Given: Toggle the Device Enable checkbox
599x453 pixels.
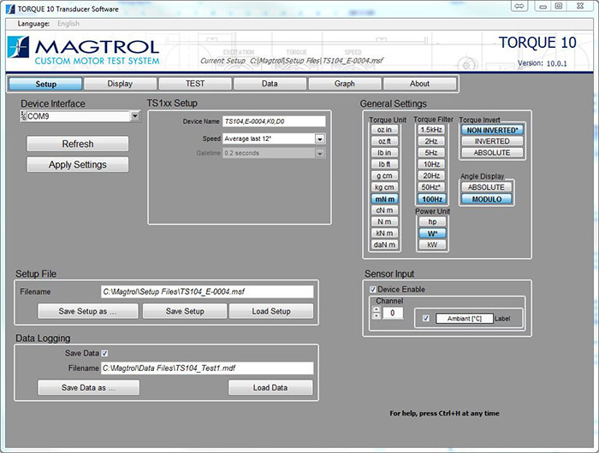Looking at the screenshot, I should (x=373, y=290).
